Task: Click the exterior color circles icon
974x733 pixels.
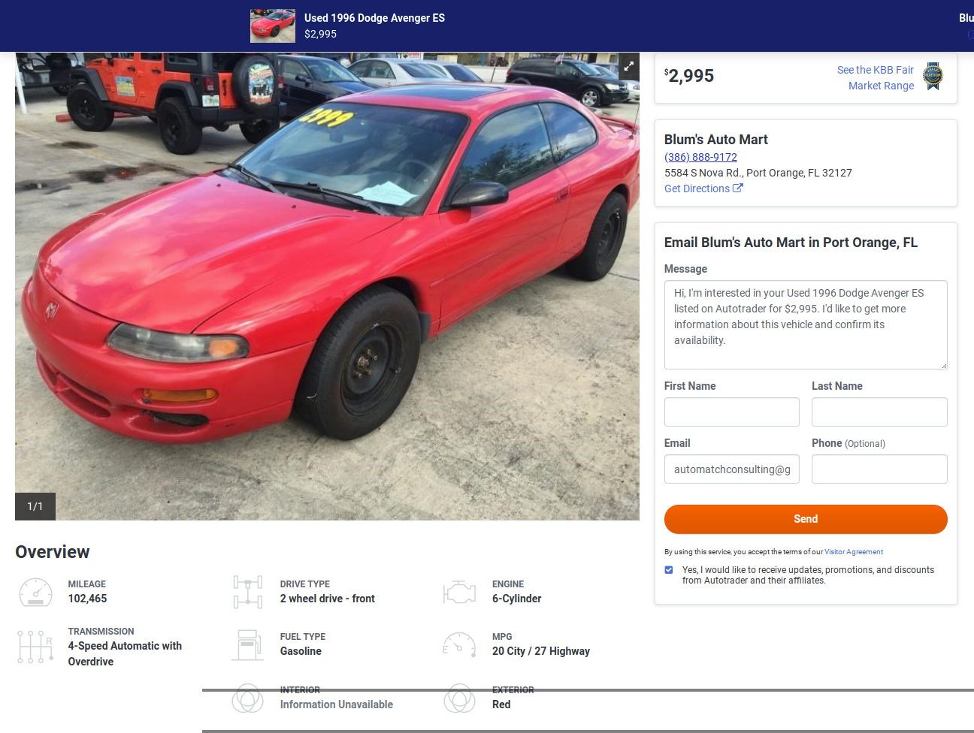Action: point(459,698)
